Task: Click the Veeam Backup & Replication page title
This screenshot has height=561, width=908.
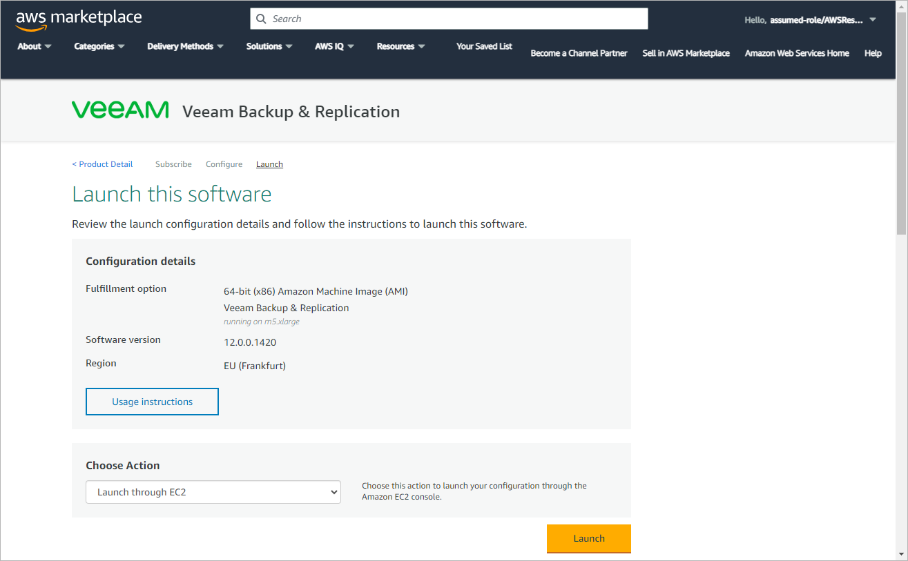Action: (x=291, y=111)
